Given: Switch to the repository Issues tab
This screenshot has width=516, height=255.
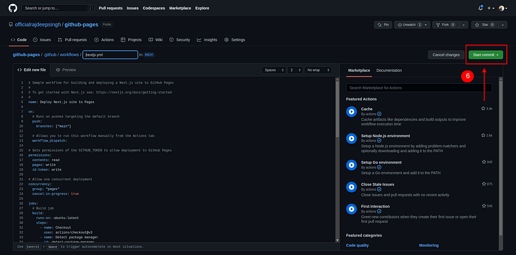Looking at the screenshot, I should 42,40.
